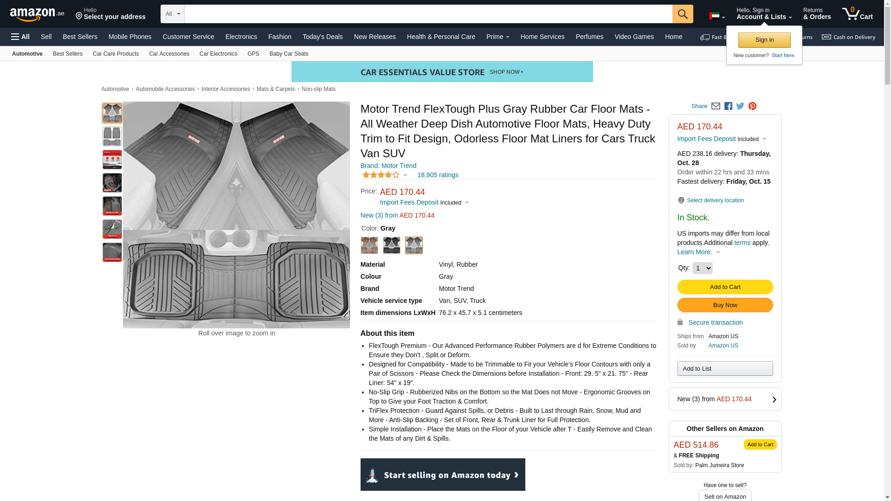The width and height of the screenshot is (891, 501).
Task: Go to the Amazon.ae home logo
Action: click(x=37, y=14)
